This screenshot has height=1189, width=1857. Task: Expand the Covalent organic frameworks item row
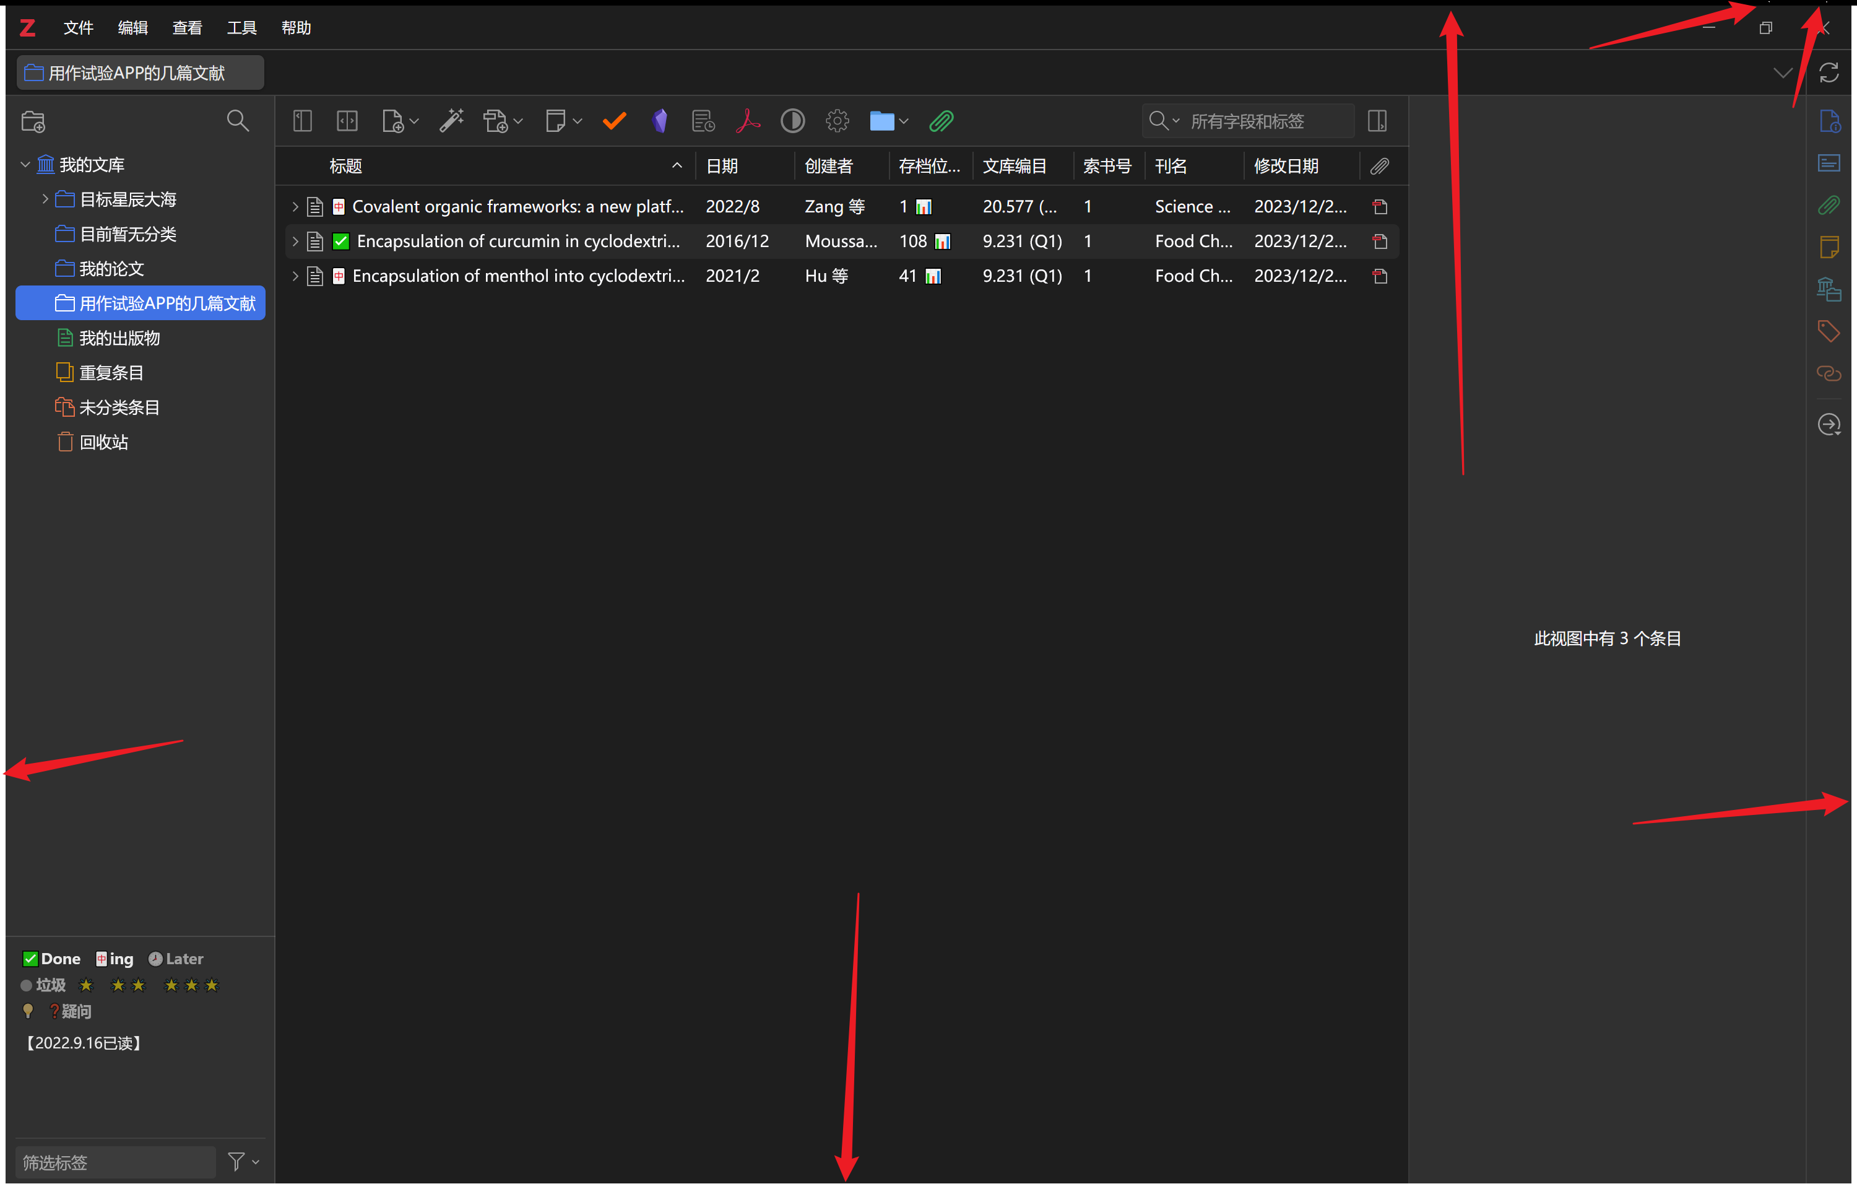click(295, 207)
